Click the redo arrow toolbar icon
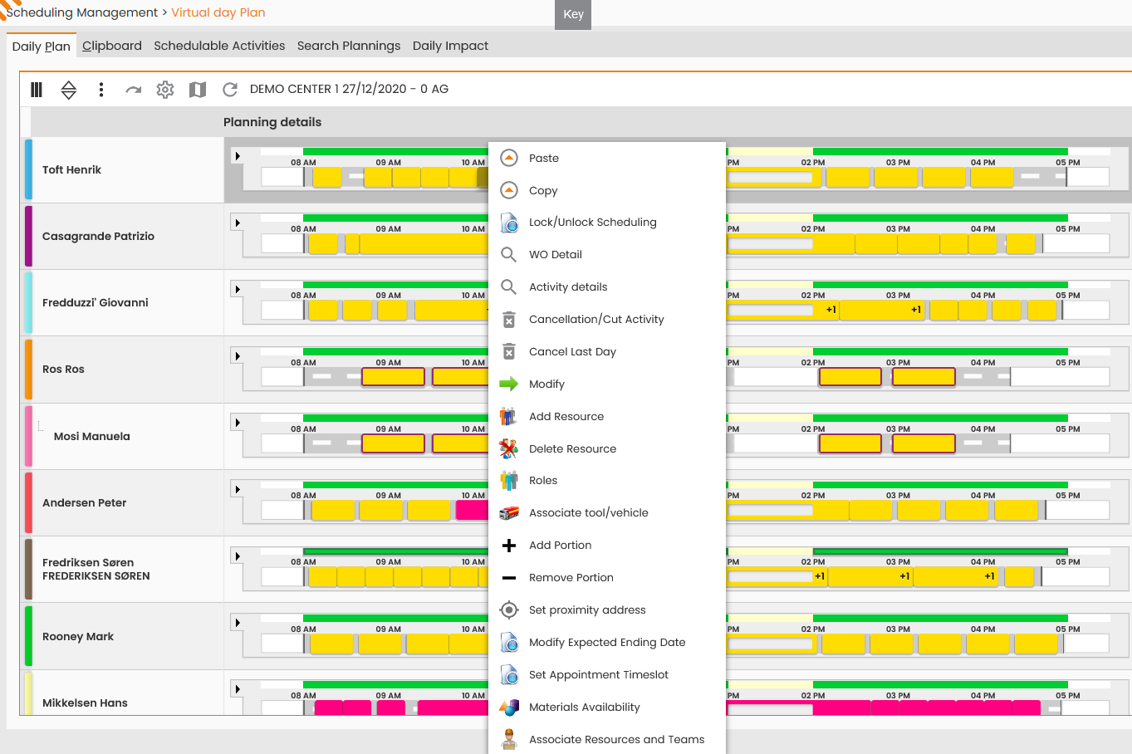Image resolution: width=1132 pixels, height=754 pixels. [x=133, y=90]
